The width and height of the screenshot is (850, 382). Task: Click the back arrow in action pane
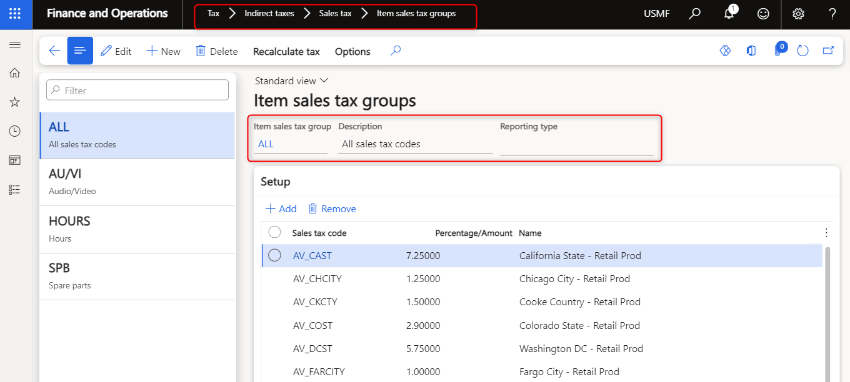click(x=54, y=51)
